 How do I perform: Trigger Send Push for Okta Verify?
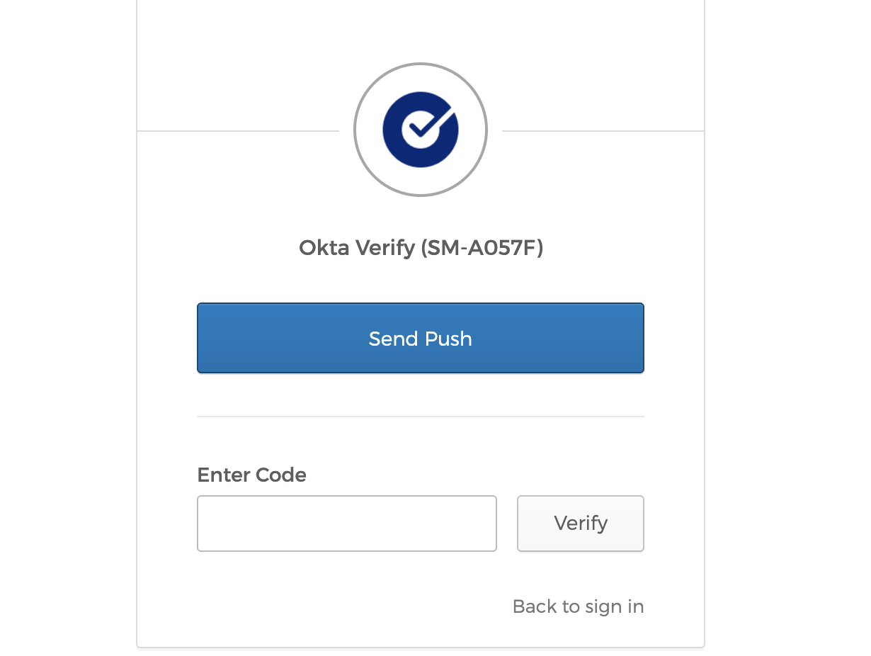point(421,338)
